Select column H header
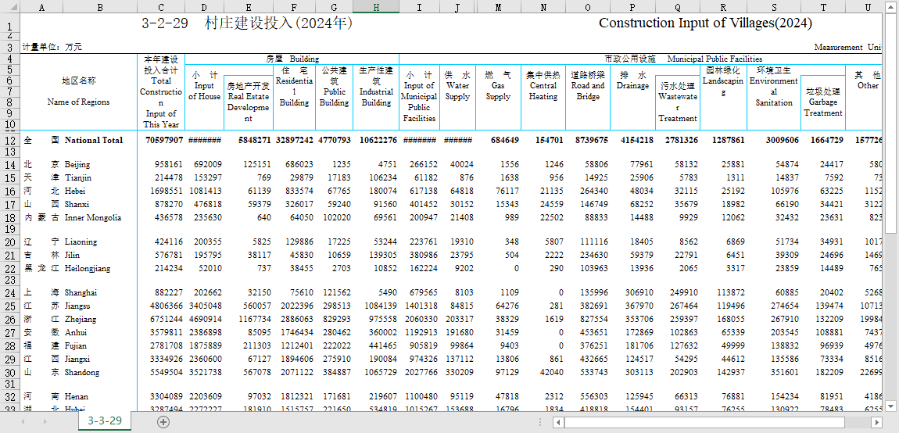The height and width of the screenshot is (433, 899). tap(376, 7)
